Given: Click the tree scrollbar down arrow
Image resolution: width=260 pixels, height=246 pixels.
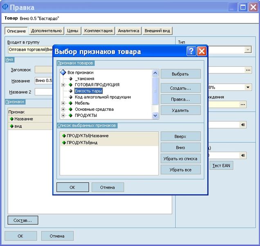Looking at the screenshot, I should click(155, 115).
